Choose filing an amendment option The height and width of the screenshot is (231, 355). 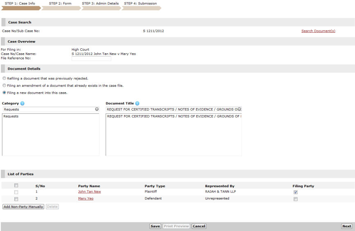(5, 86)
